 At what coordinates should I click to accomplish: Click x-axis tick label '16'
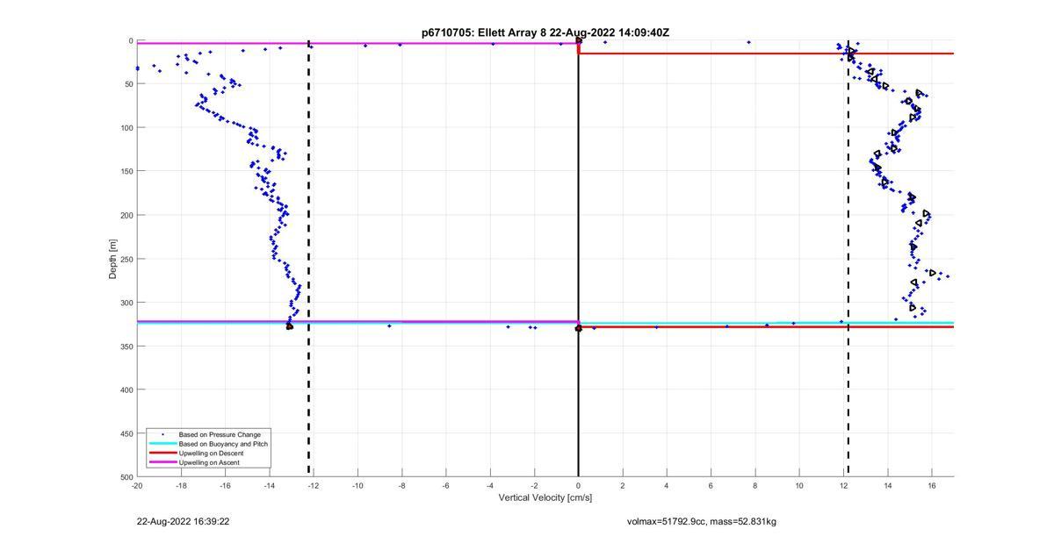(x=931, y=485)
